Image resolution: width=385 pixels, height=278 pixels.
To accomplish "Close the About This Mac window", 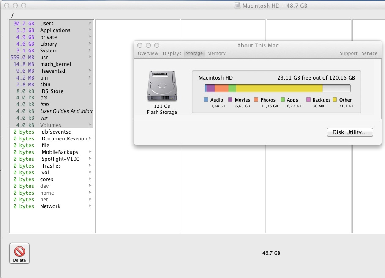I will pyautogui.click(x=140, y=45).
